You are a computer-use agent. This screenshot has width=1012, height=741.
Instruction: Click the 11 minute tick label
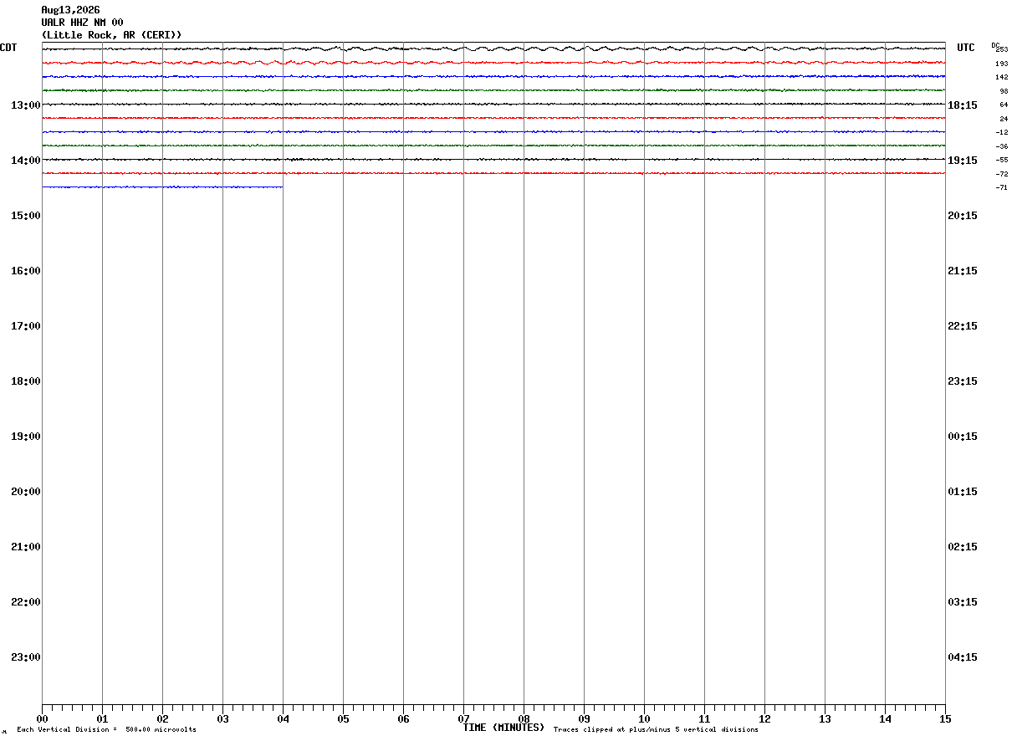click(x=704, y=719)
